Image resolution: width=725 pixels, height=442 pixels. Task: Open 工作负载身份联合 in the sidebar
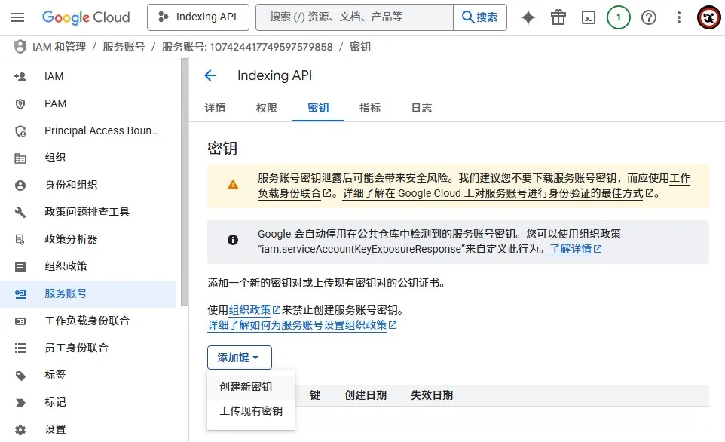pos(88,321)
